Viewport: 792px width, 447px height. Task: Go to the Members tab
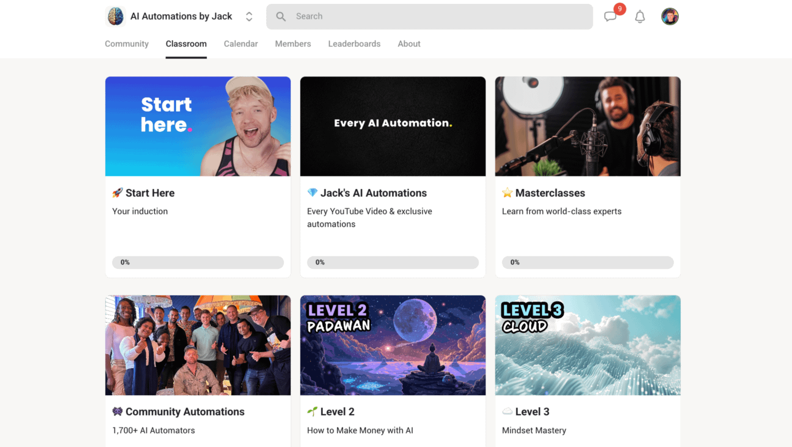293,44
